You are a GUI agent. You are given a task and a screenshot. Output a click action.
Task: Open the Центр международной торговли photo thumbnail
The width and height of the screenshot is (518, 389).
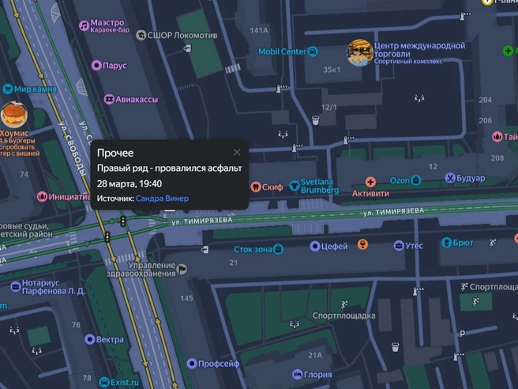pyautogui.click(x=360, y=53)
